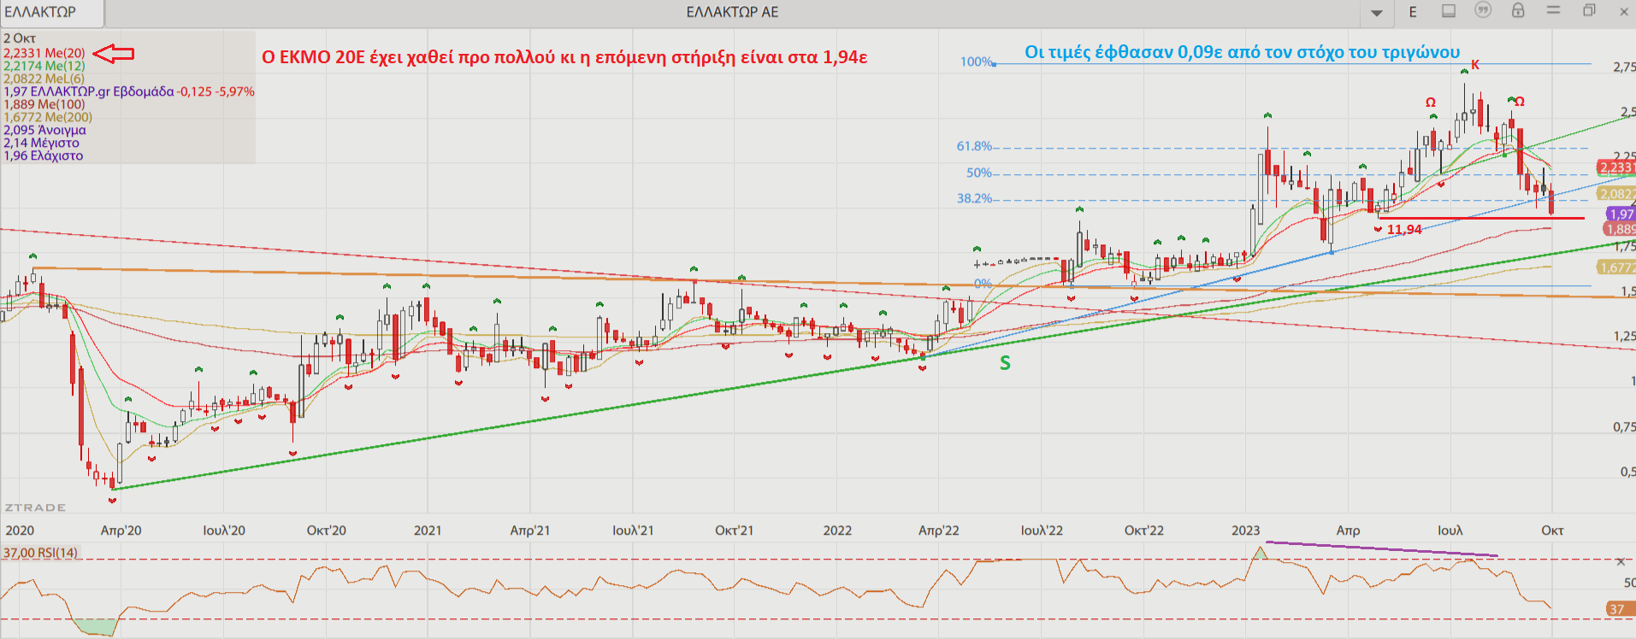
Task: Click the '2021' time axis label
Action: [x=428, y=531]
